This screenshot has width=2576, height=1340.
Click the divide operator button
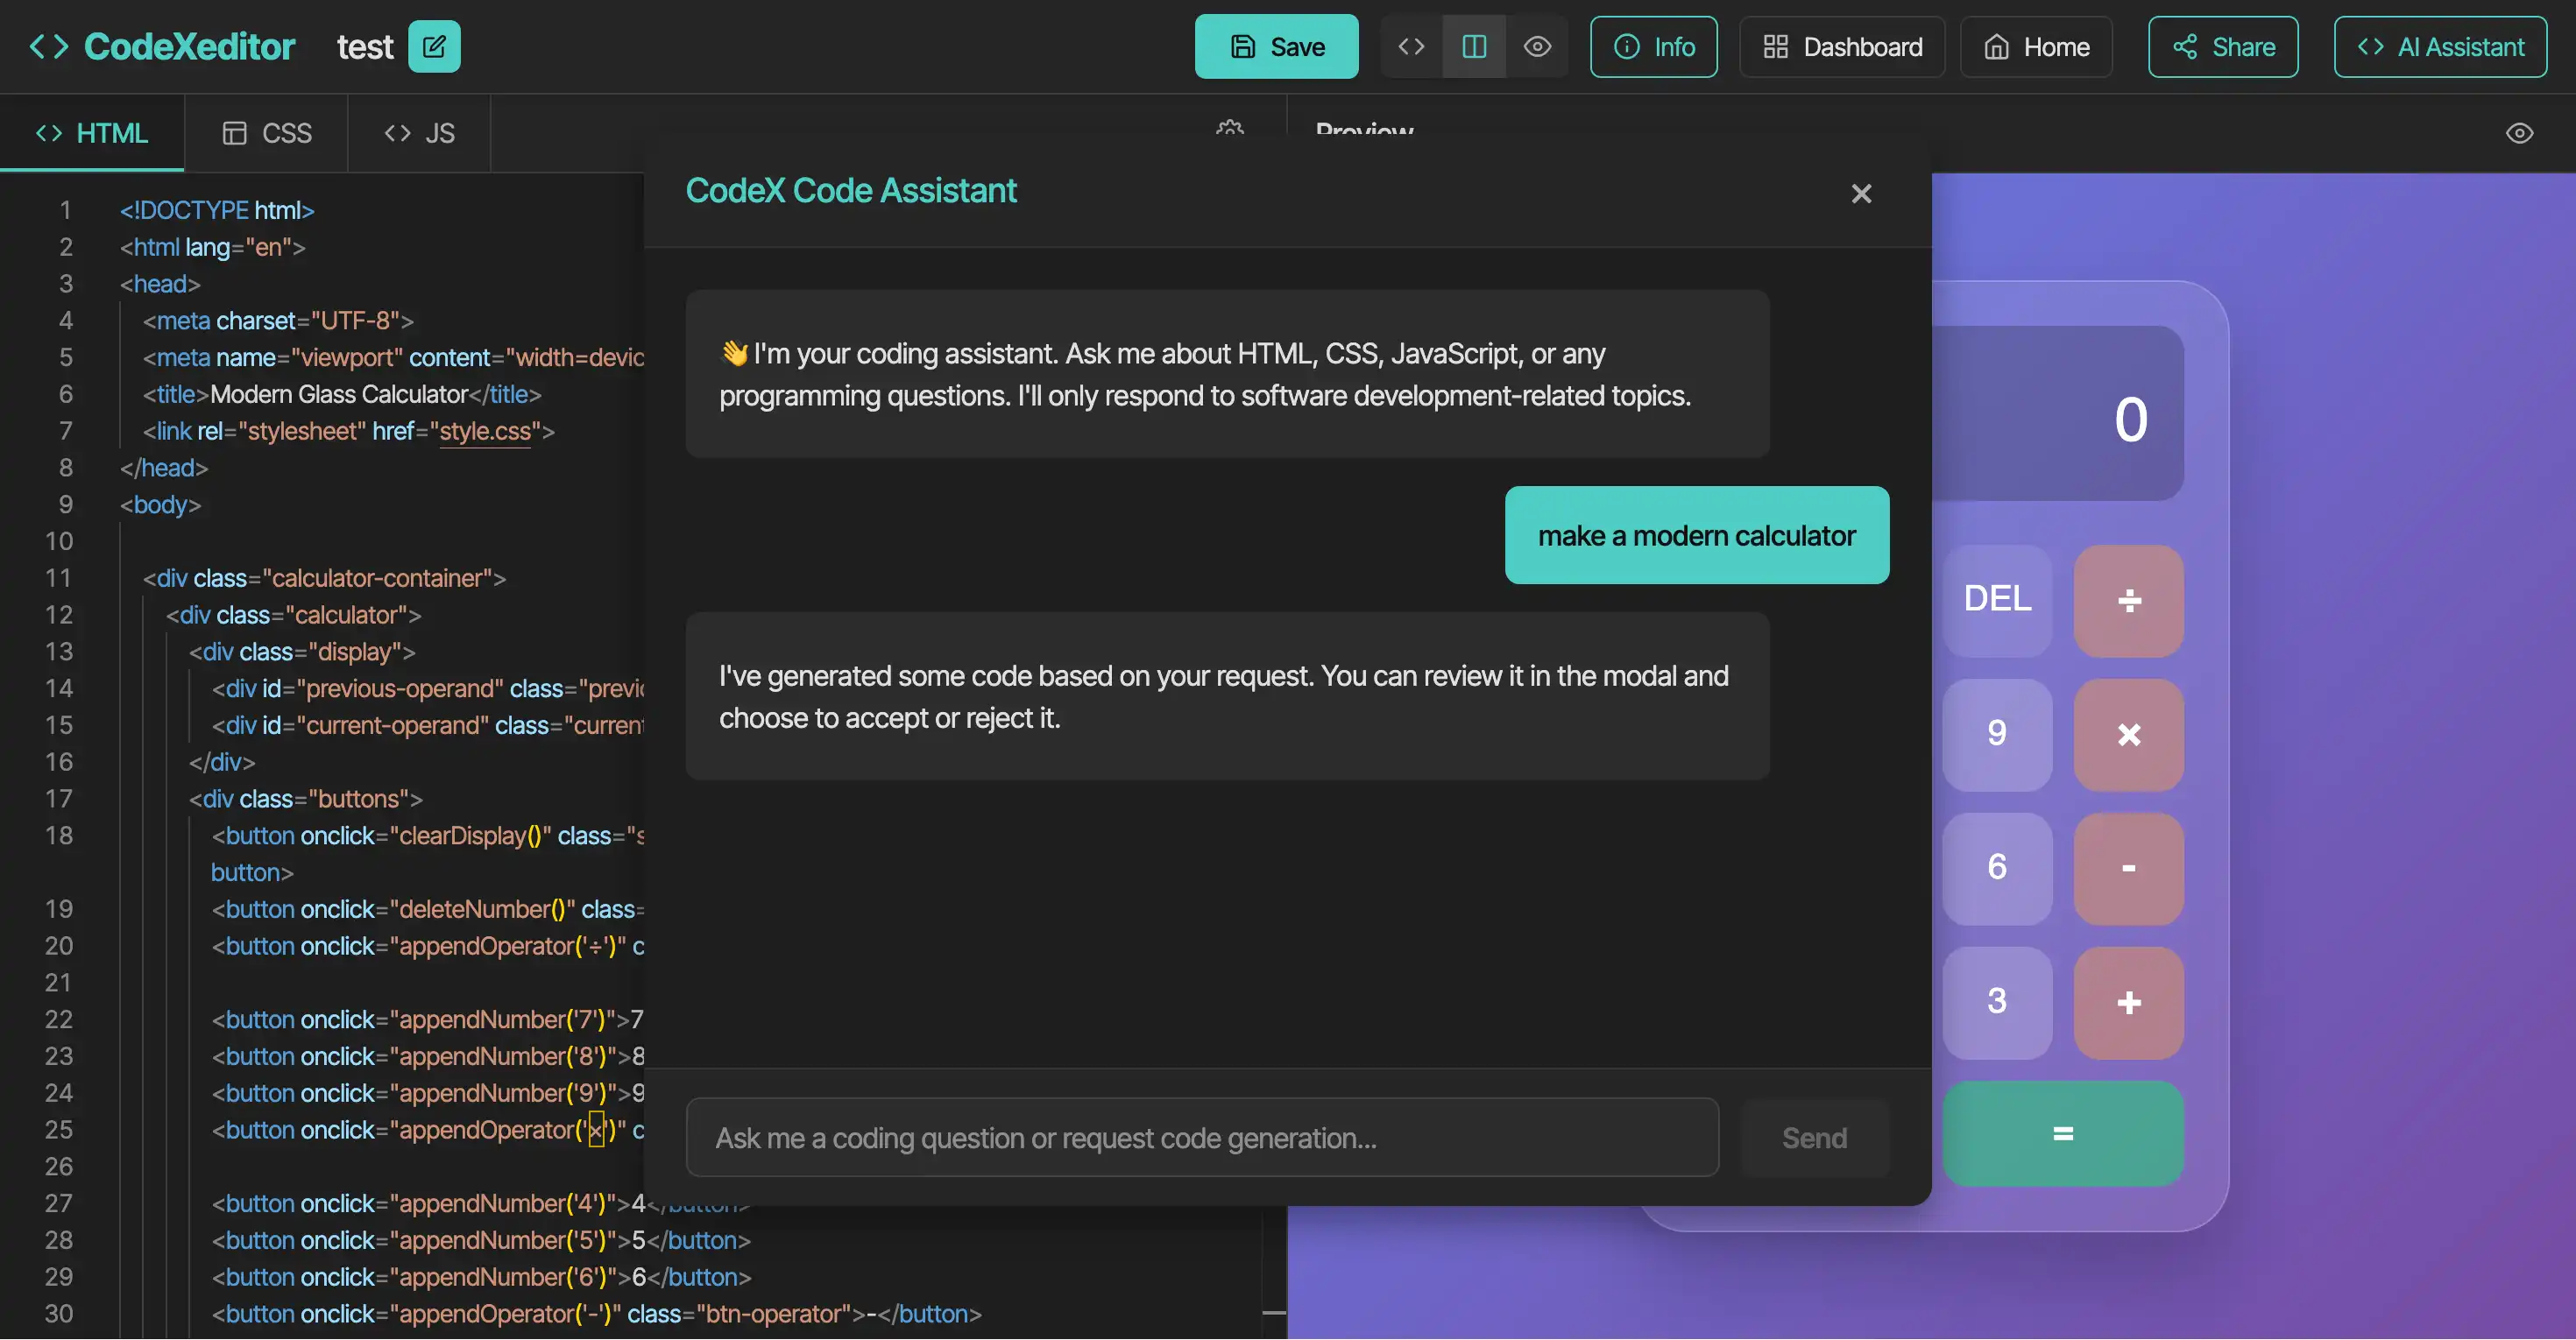click(x=2129, y=600)
